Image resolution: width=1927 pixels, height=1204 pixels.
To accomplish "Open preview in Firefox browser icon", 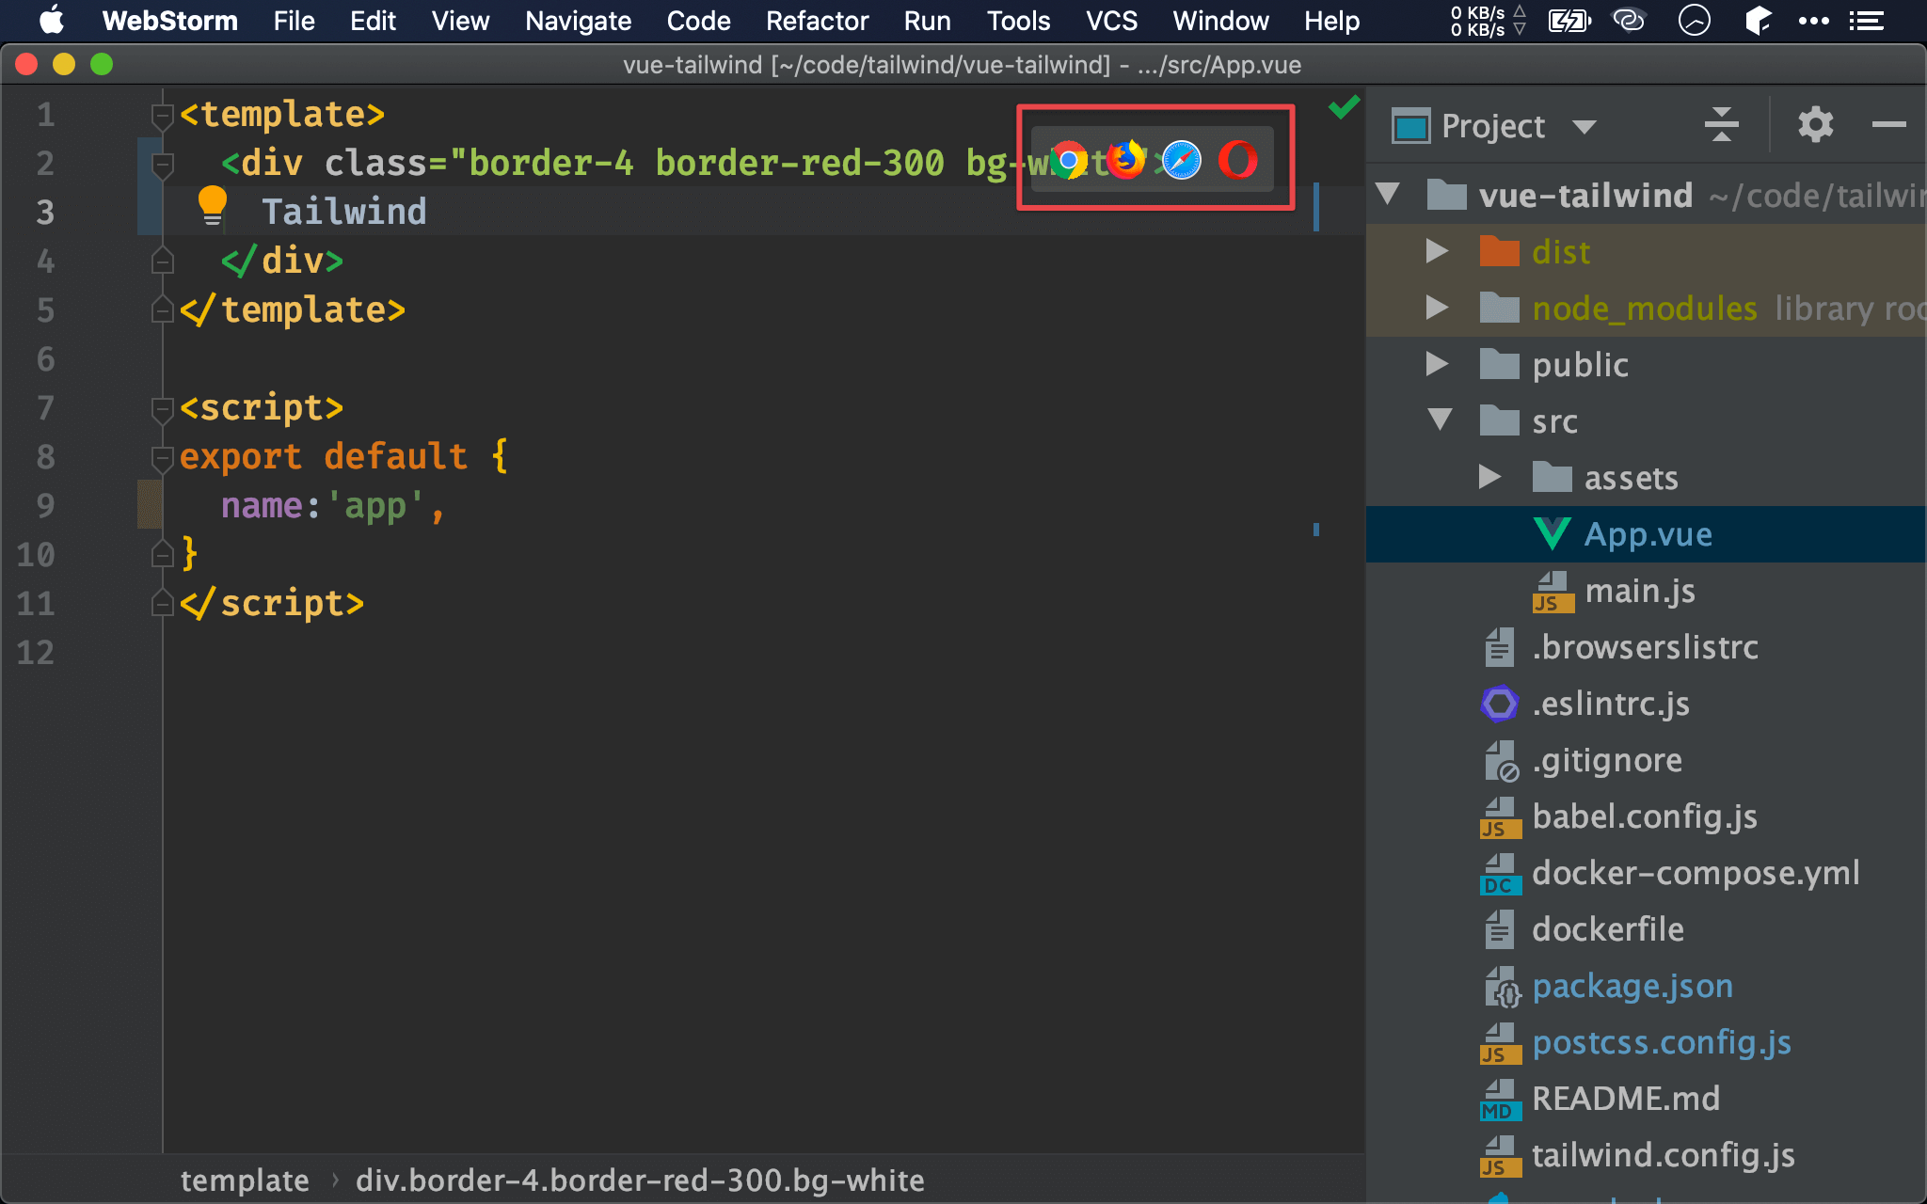I will point(1124,160).
